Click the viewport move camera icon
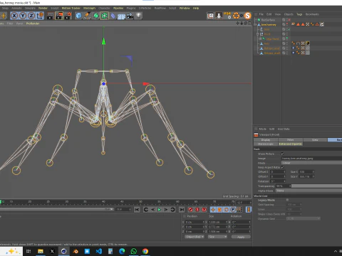The height and width of the screenshot is (256, 342). coord(238,23)
